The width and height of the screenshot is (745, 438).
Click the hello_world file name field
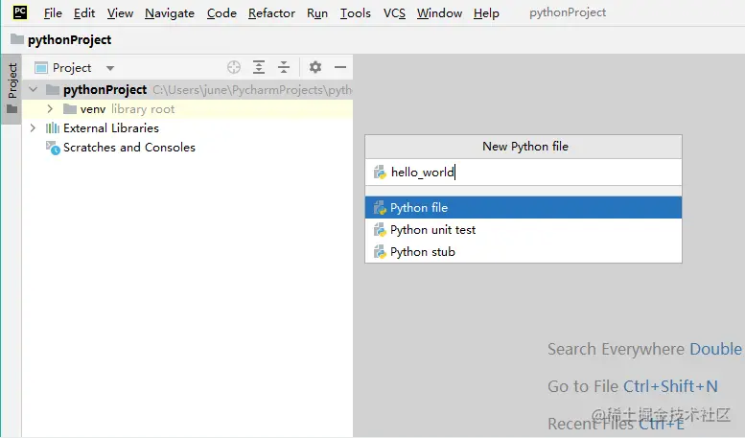click(x=524, y=172)
